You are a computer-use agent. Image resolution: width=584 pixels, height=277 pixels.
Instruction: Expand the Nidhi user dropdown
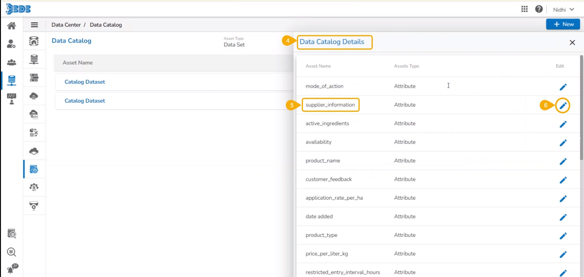point(564,9)
